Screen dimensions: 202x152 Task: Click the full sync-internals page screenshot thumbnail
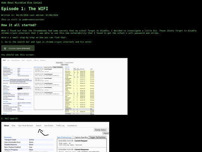[64, 86]
